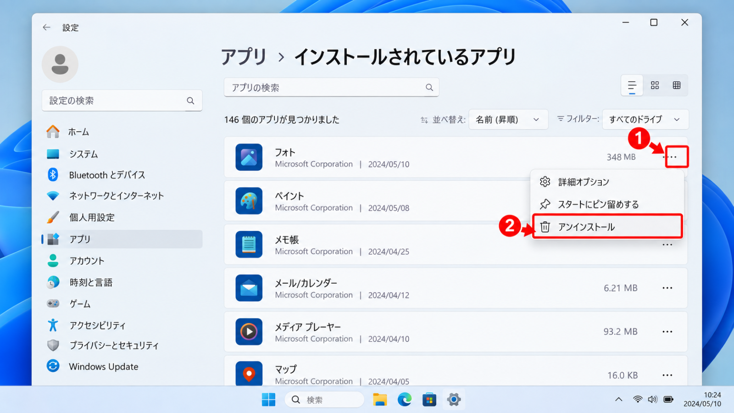Open the sort by 名前 (昇順) dropdown
This screenshot has width=734, height=413.
508,119
